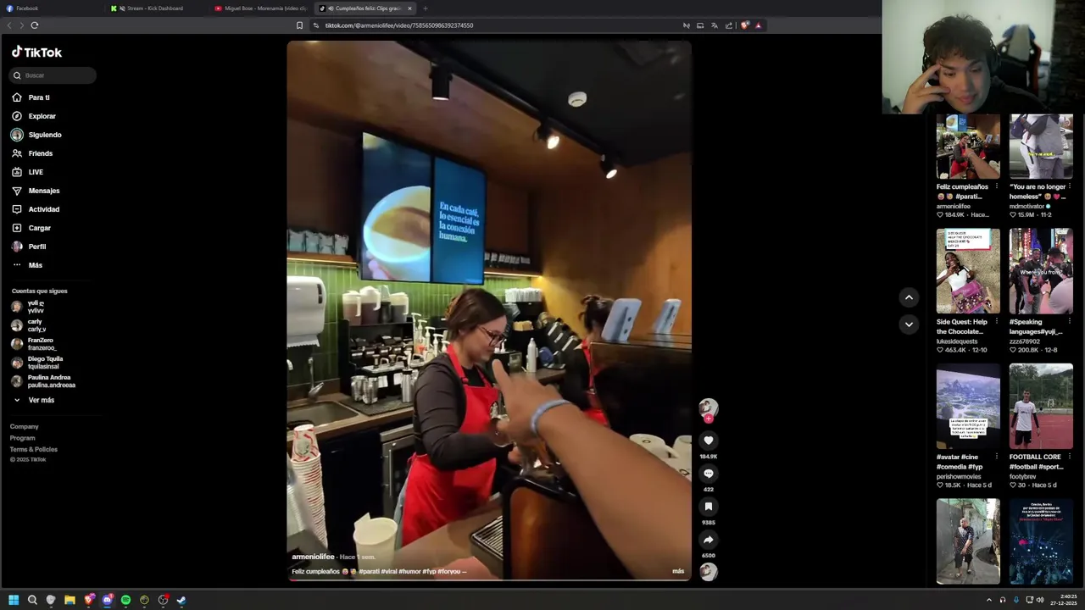Expand the Program footer section
The width and height of the screenshot is (1085, 610).
coord(22,438)
